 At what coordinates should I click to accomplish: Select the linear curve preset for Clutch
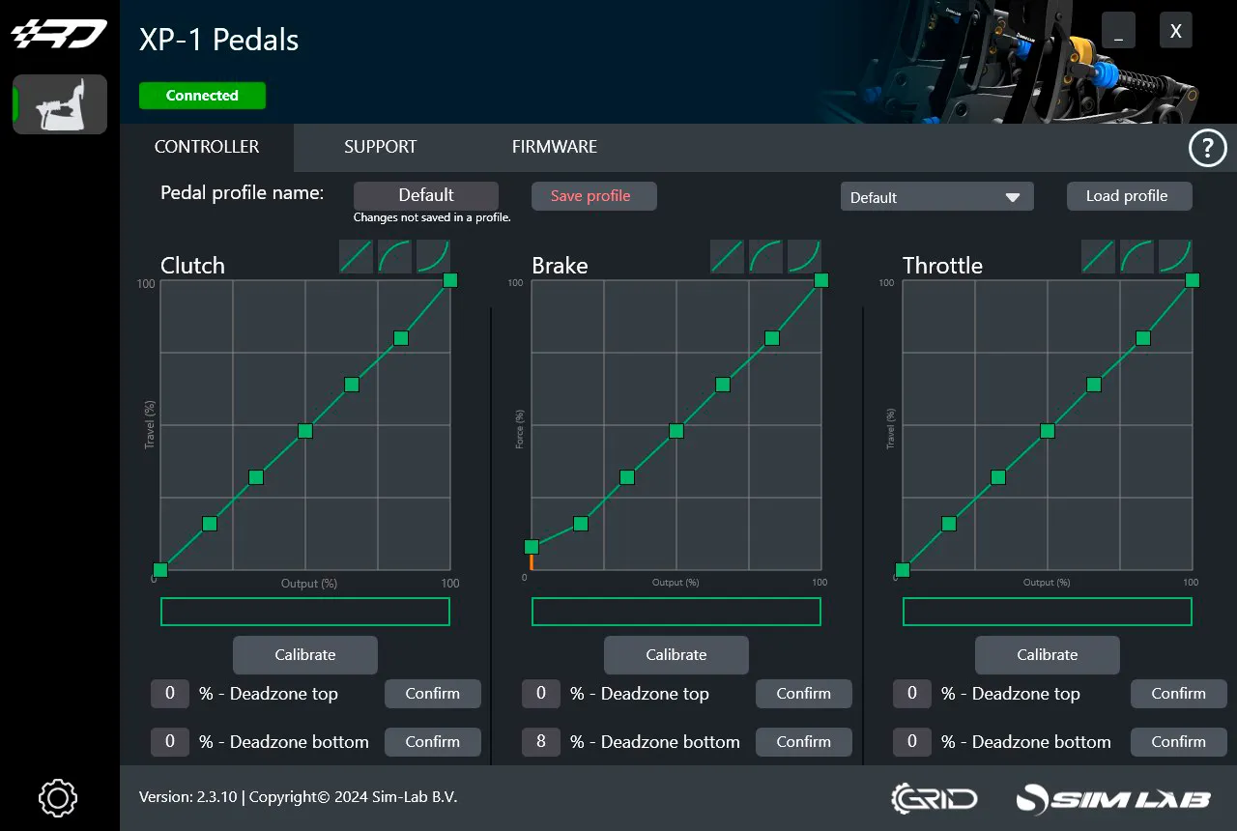coord(356,257)
